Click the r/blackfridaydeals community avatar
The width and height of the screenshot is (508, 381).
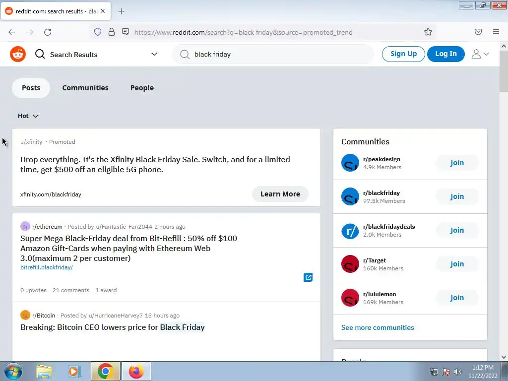click(x=350, y=230)
